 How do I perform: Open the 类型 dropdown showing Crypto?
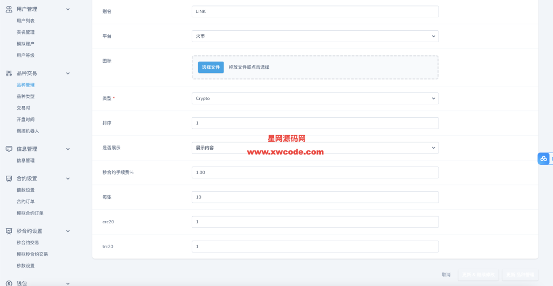tap(315, 98)
